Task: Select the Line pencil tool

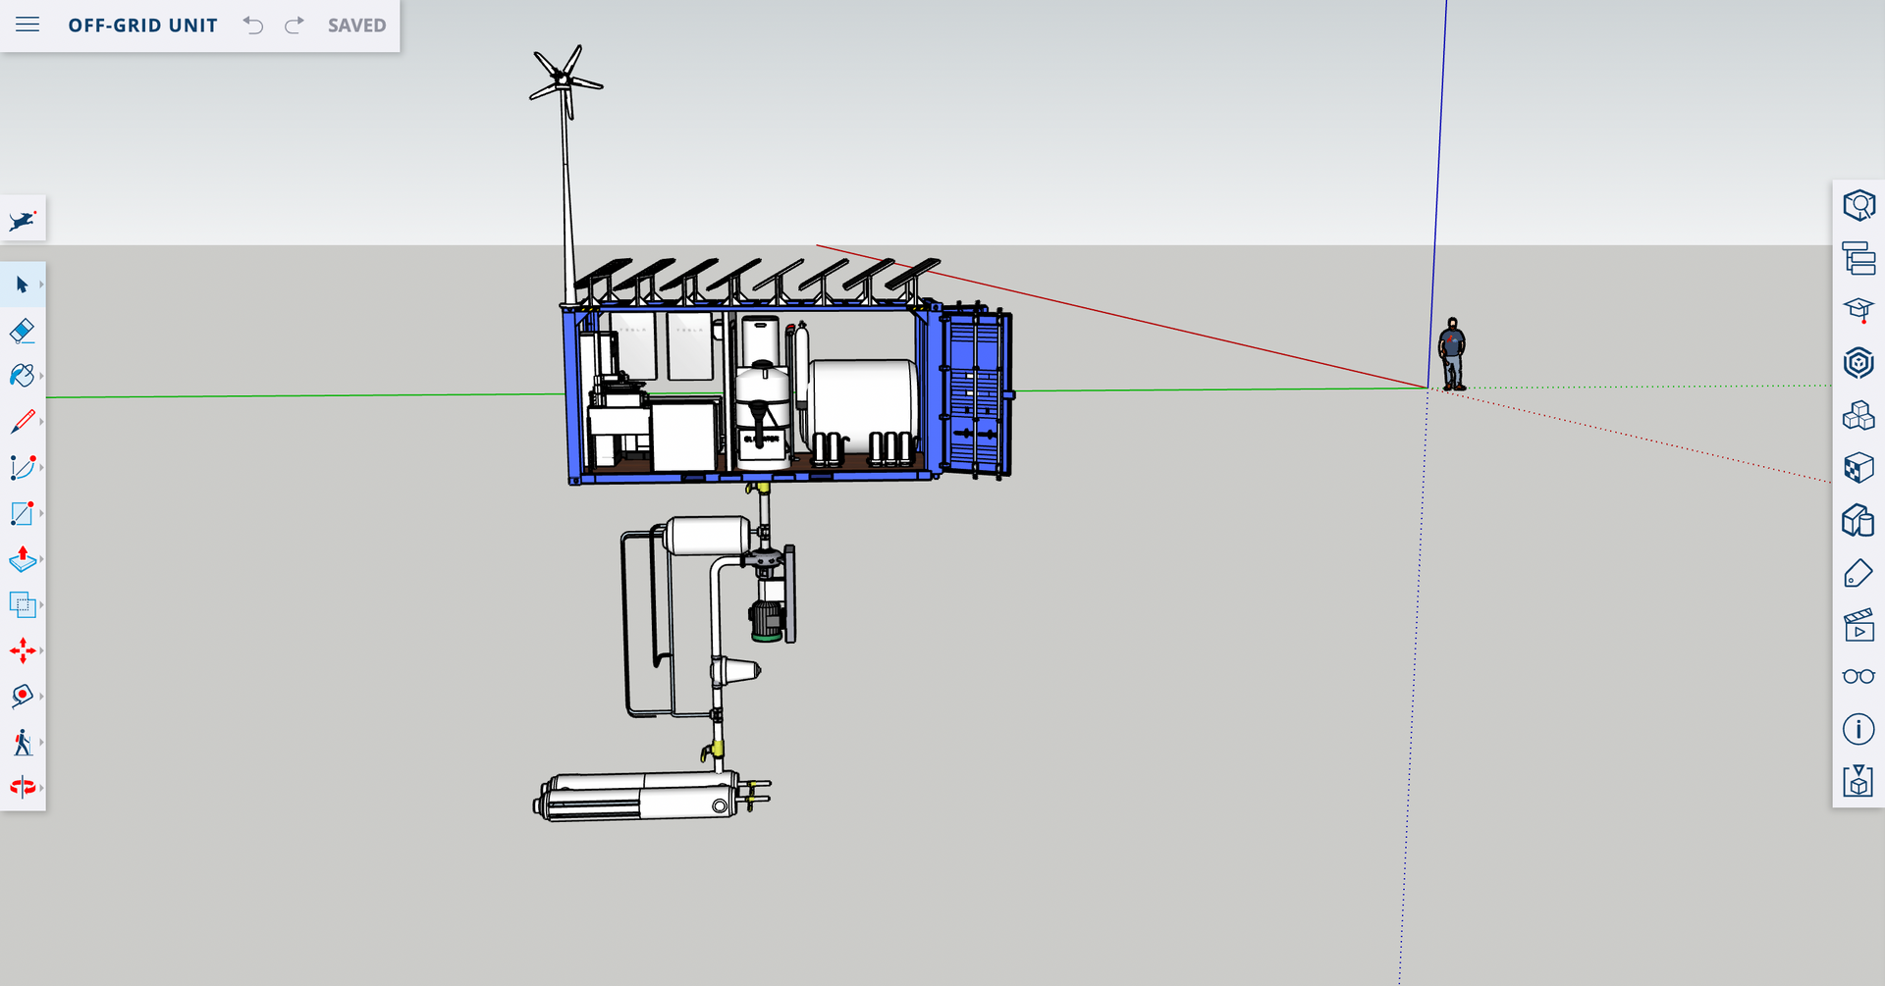Action: tap(23, 422)
